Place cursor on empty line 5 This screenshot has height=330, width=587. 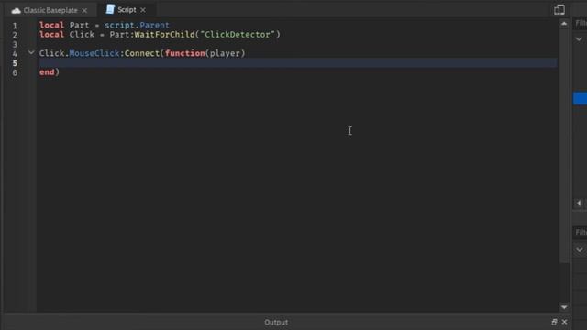[297, 62]
